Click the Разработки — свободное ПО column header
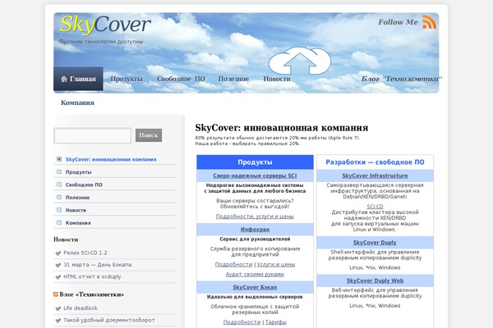 [x=375, y=162]
